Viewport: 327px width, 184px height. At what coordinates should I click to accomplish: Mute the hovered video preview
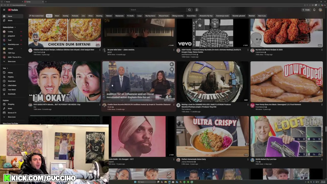(x=172, y=64)
